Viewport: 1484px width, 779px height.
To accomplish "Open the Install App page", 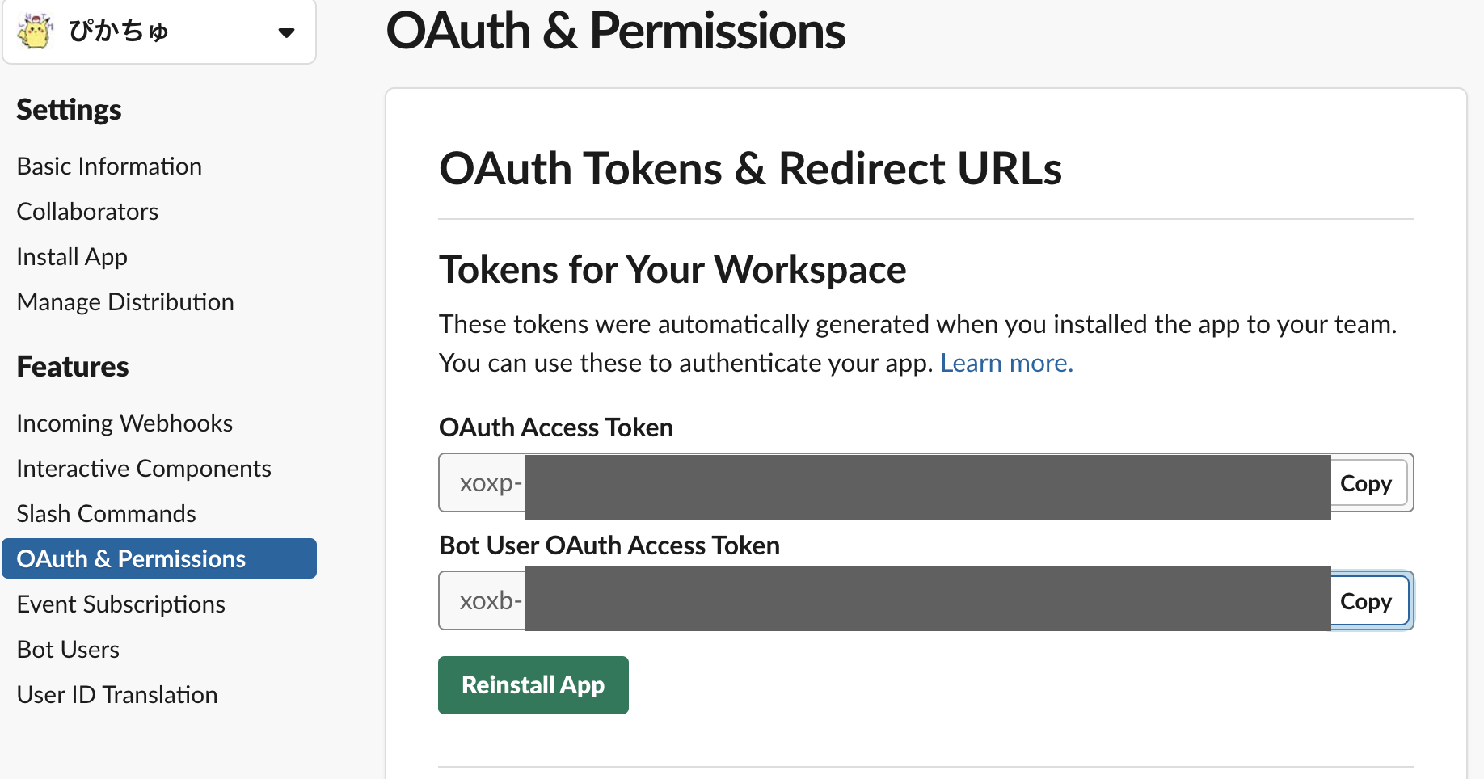I will click(x=72, y=257).
